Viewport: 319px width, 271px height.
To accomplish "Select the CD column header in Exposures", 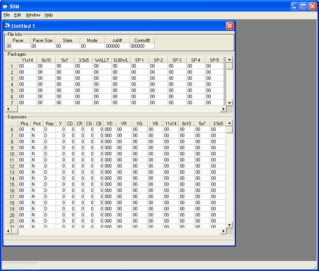I will (70, 124).
